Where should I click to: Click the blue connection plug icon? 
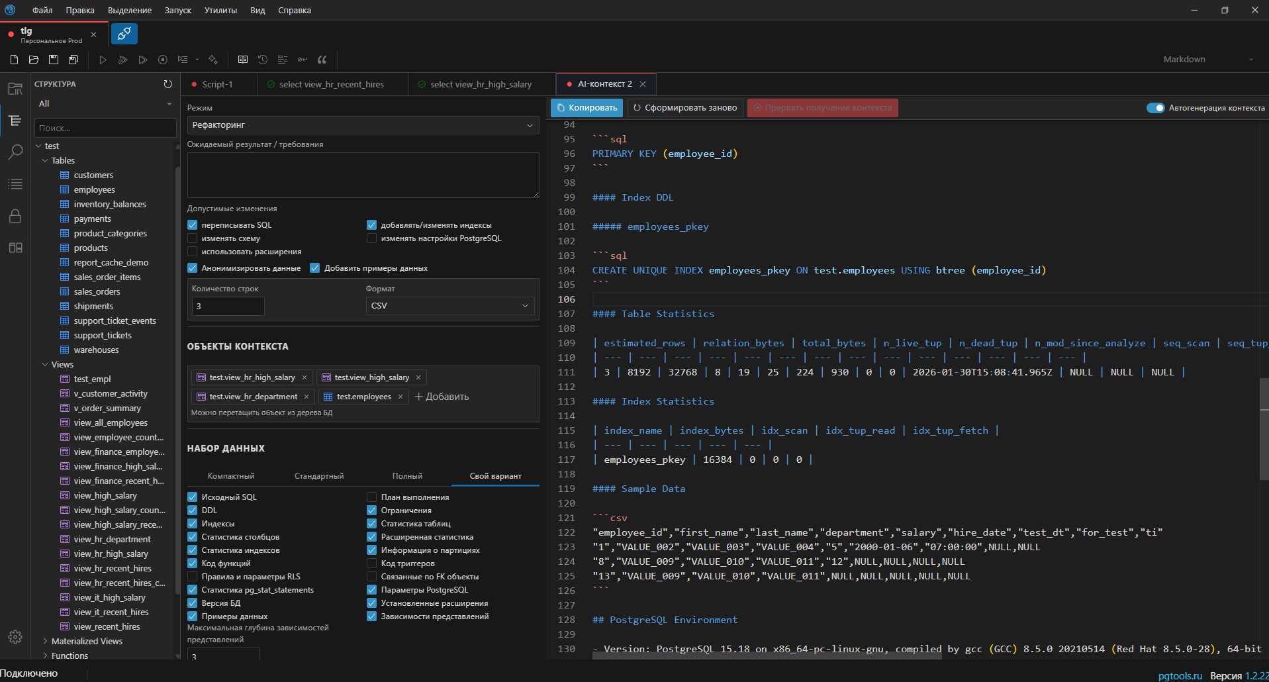(x=124, y=34)
